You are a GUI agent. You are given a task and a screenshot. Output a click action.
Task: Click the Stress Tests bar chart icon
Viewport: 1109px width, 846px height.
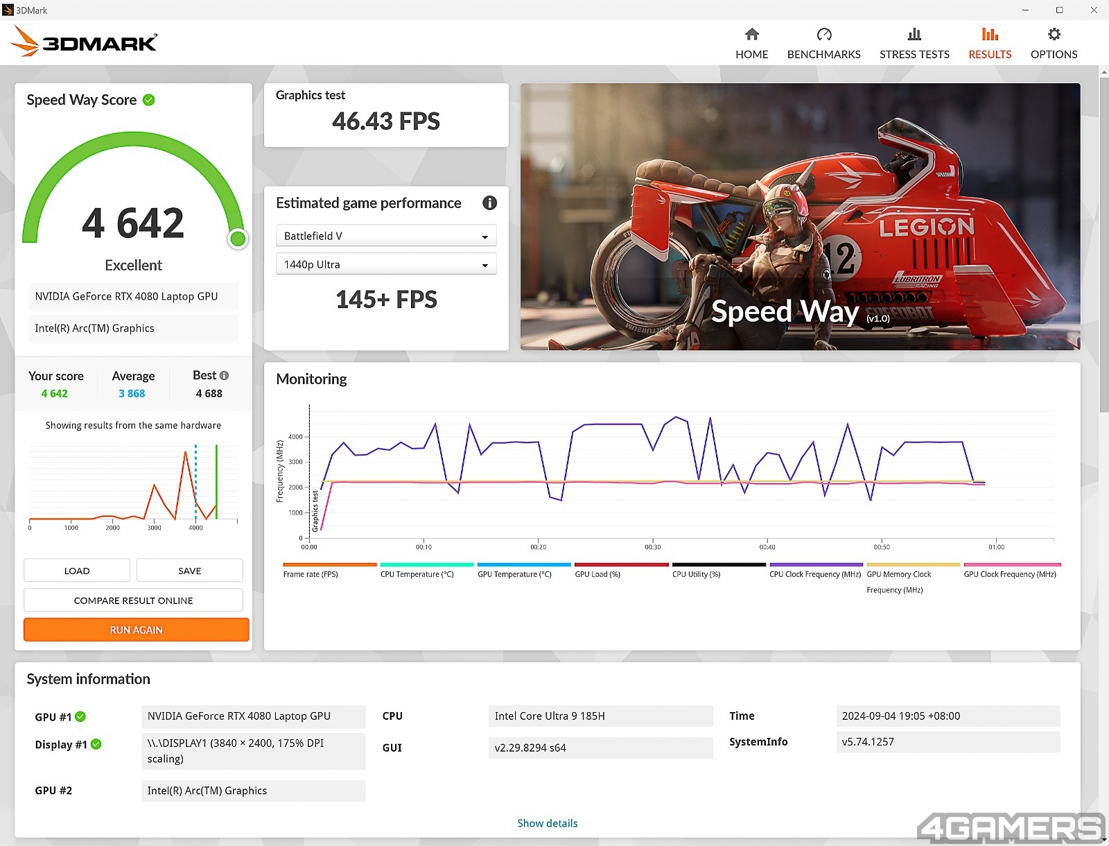pos(914,34)
